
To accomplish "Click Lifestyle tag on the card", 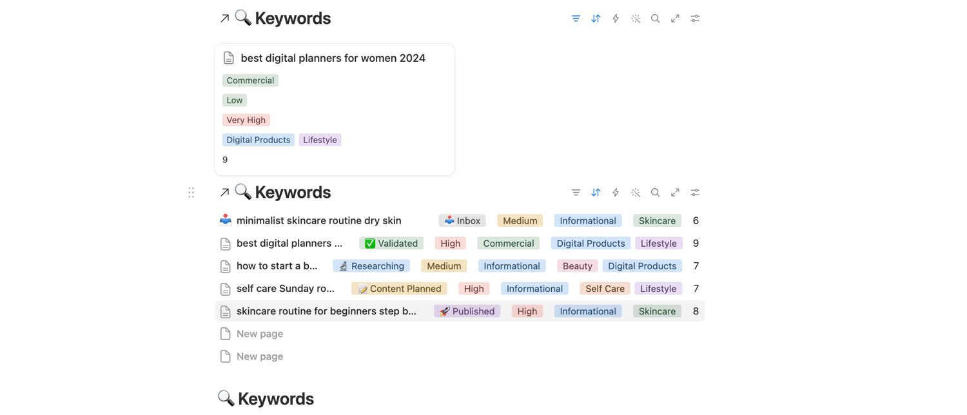I will pos(320,140).
